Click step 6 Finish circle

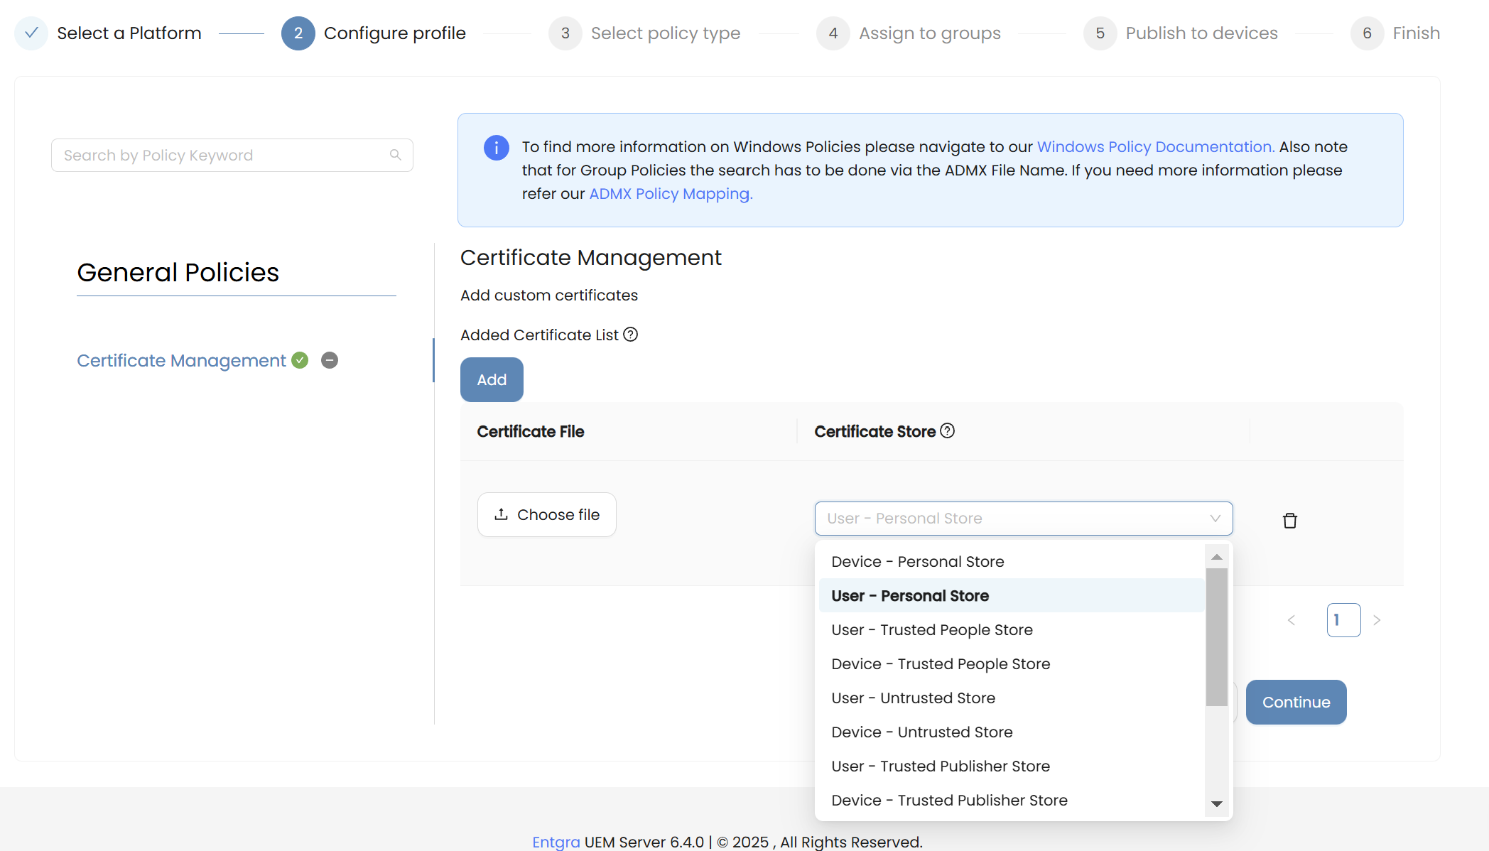click(x=1368, y=33)
